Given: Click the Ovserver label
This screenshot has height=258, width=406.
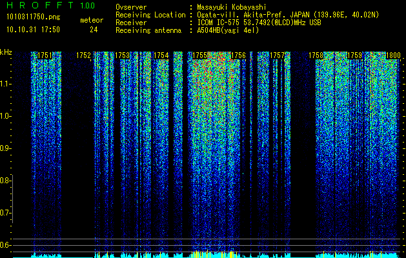Looking at the screenshot, I should pyautogui.click(x=131, y=7).
